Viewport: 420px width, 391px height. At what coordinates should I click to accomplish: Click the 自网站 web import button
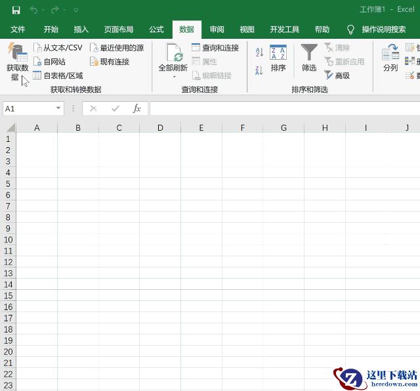point(50,62)
